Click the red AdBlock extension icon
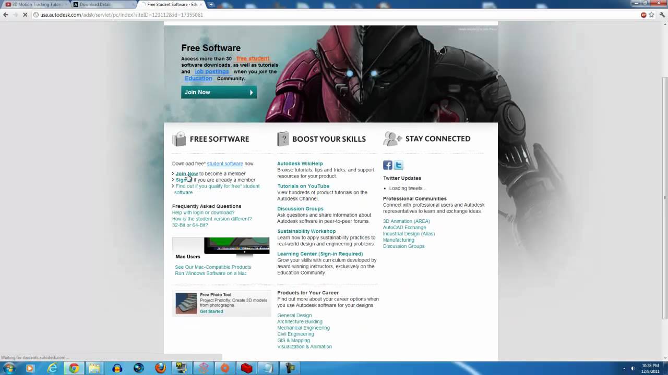This screenshot has width=668, height=375. (643, 15)
